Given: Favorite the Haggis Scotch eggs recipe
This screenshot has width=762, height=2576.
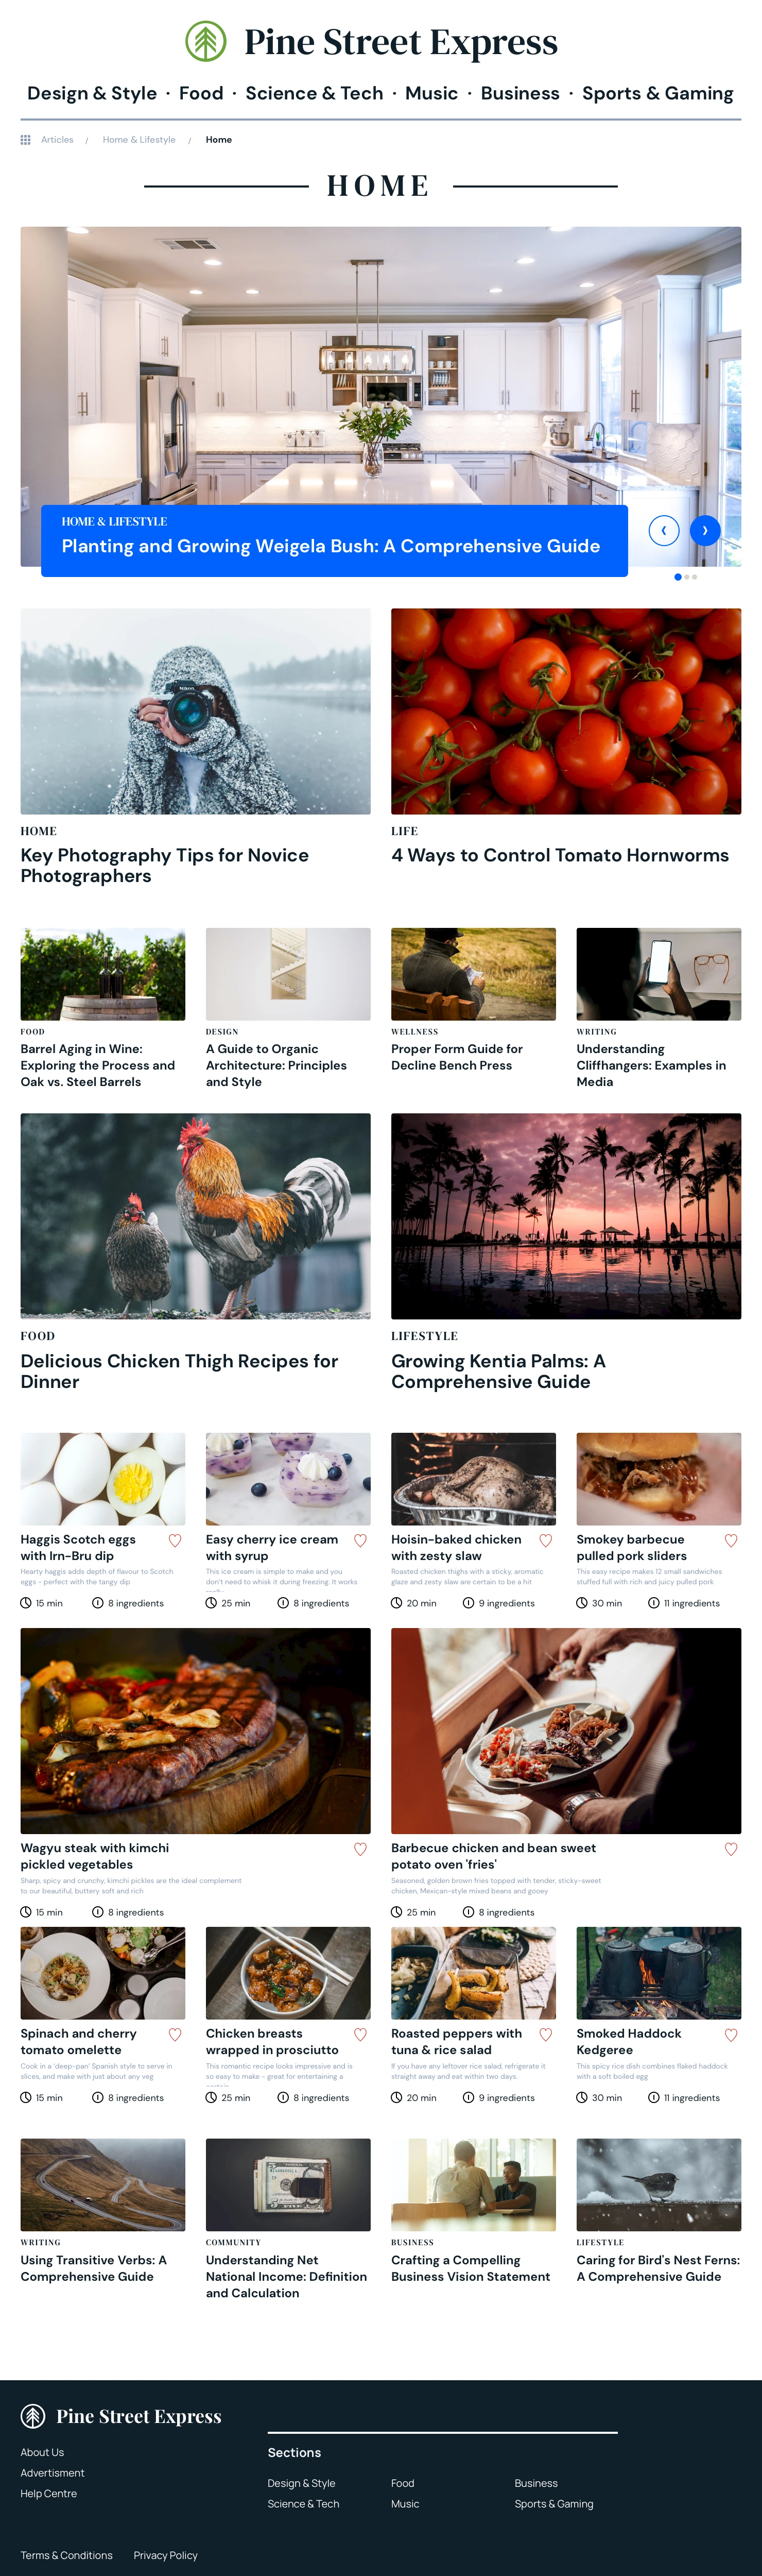Looking at the screenshot, I should (x=175, y=1540).
